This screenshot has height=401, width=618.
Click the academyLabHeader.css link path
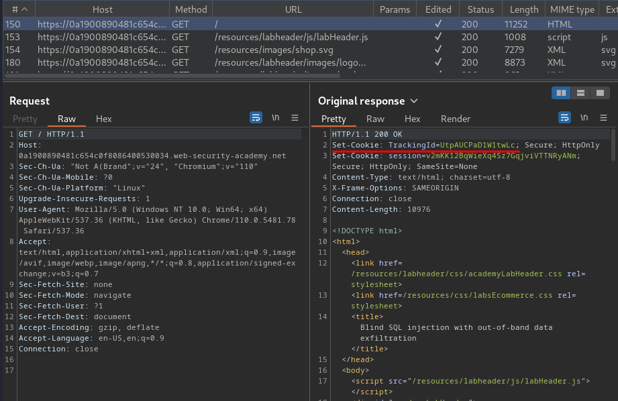[456, 274]
